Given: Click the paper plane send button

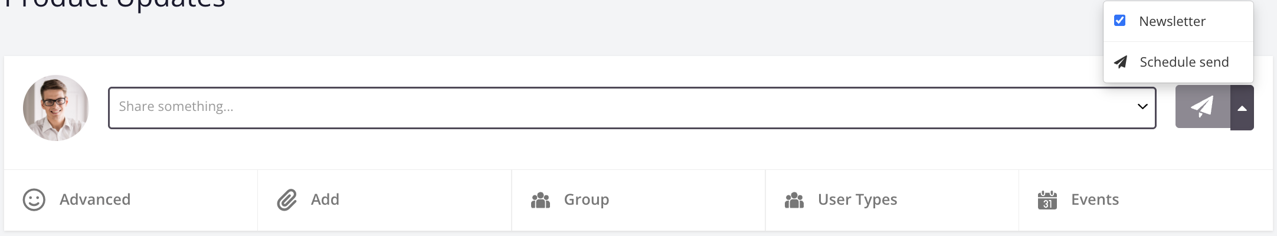Looking at the screenshot, I should (1203, 107).
